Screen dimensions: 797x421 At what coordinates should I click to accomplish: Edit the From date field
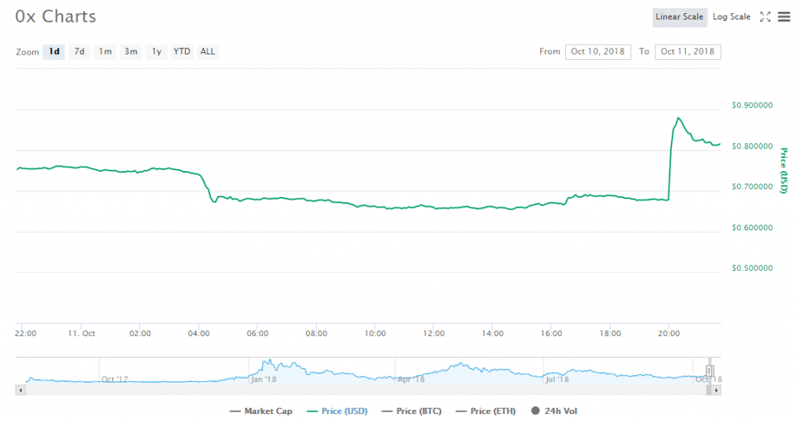point(598,51)
